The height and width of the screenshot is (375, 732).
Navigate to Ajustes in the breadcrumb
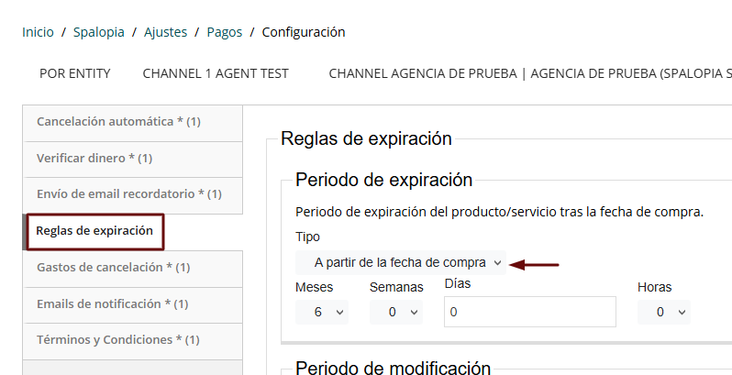(x=165, y=32)
